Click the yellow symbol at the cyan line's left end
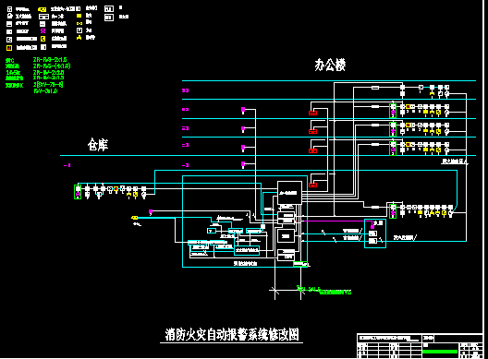Image resolution: width=488 pixels, height=359 pixels. tap(134, 218)
